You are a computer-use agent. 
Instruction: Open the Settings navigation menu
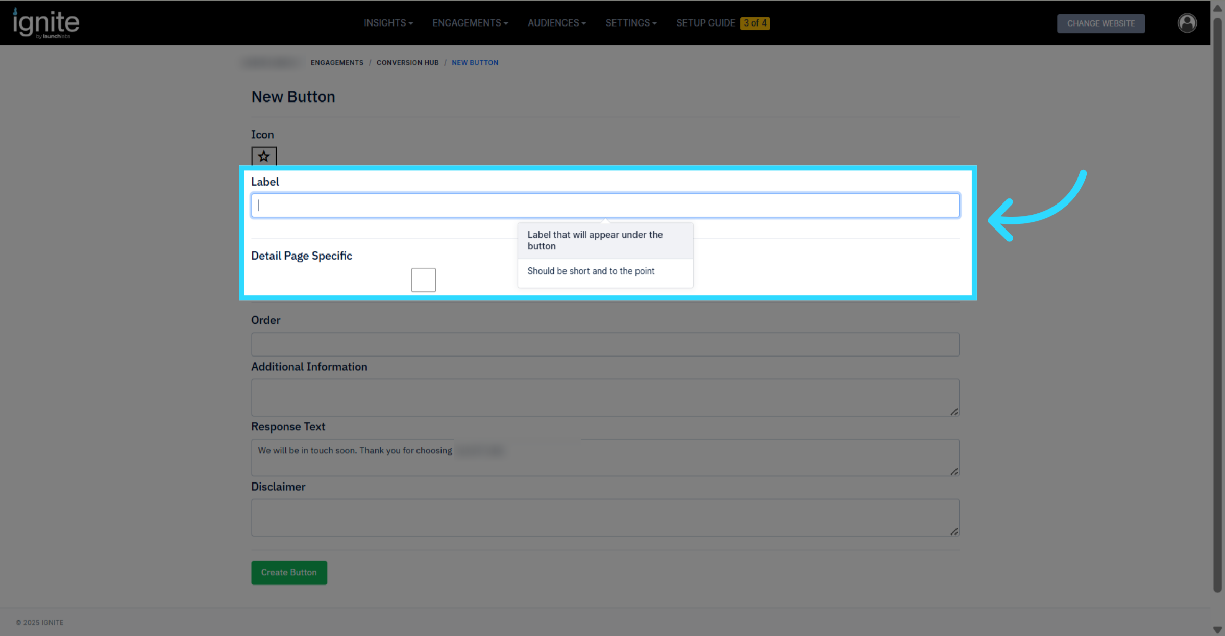(x=631, y=23)
